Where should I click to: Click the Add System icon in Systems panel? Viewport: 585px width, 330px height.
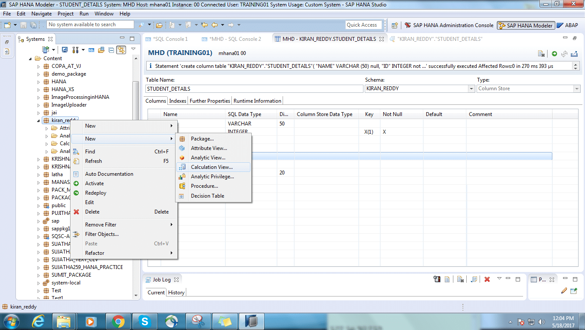click(x=45, y=50)
